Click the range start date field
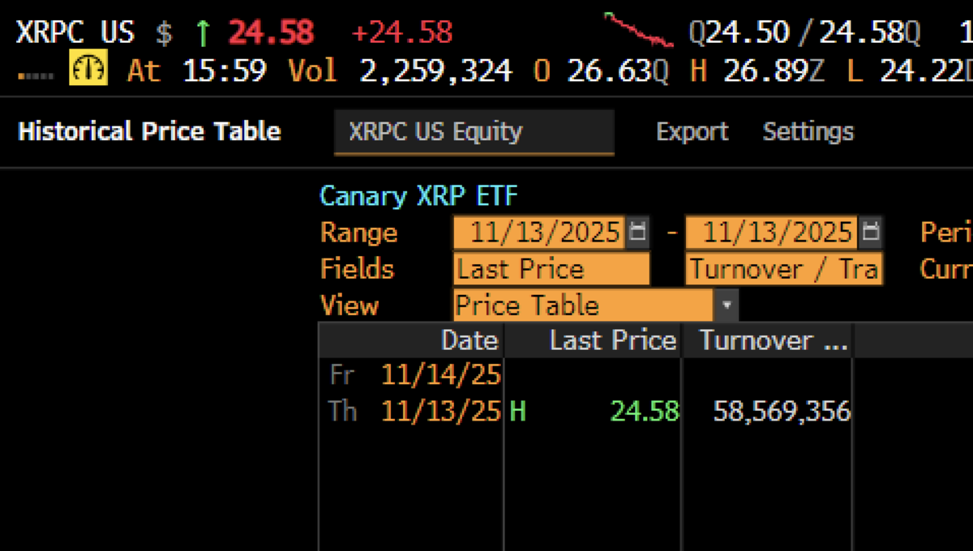Image resolution: width=973 pixels, height=551 pixels. (x=539, y=233)
